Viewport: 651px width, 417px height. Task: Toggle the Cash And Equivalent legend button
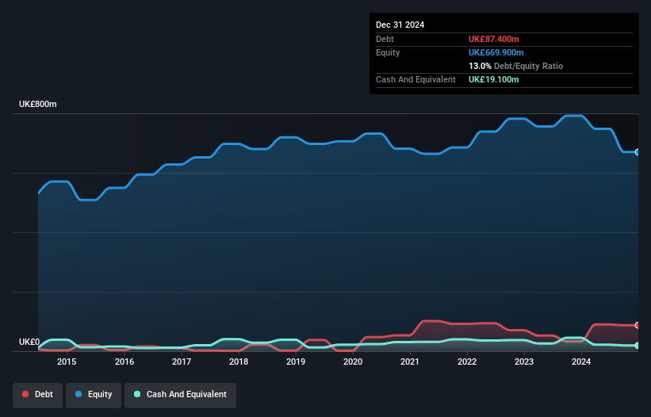click(x=180, y=395)
